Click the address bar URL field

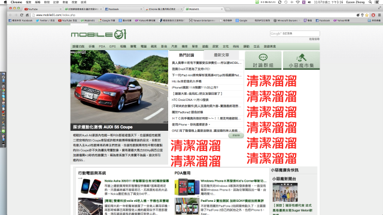pyautogui.click(x=194, y=15)
